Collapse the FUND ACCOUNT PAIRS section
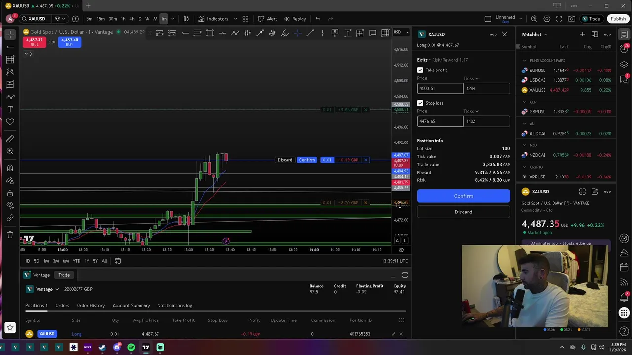Screen dimensions: 632x355 (524, 61)
